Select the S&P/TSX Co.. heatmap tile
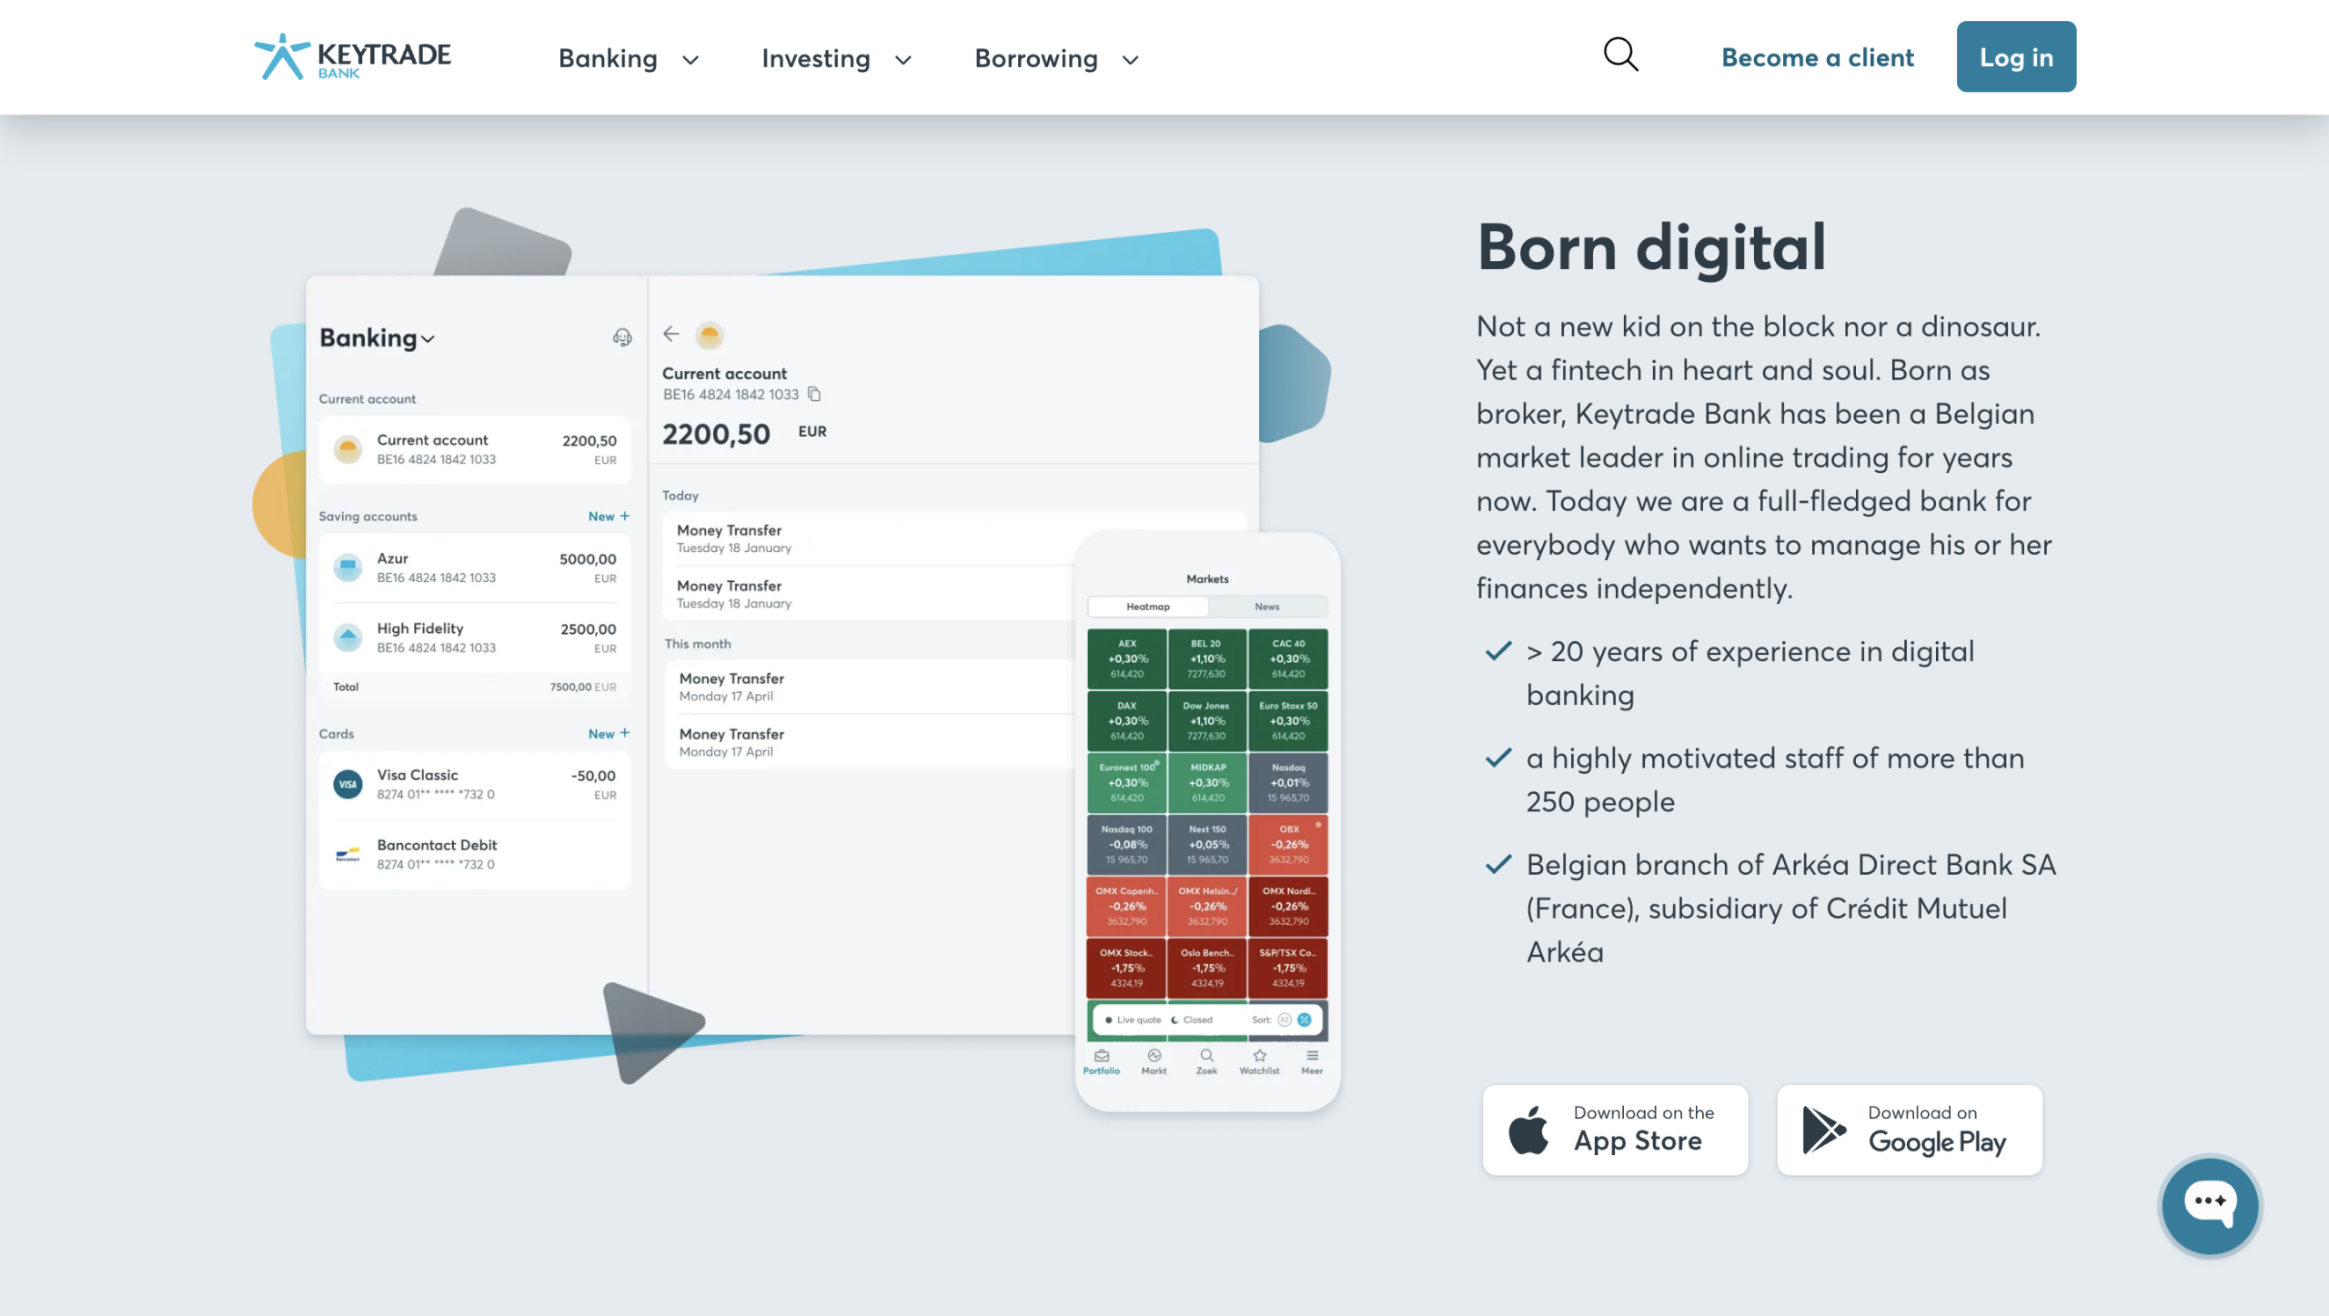The width and height of the screenshot is (2329, 1316). [1288, 968]
